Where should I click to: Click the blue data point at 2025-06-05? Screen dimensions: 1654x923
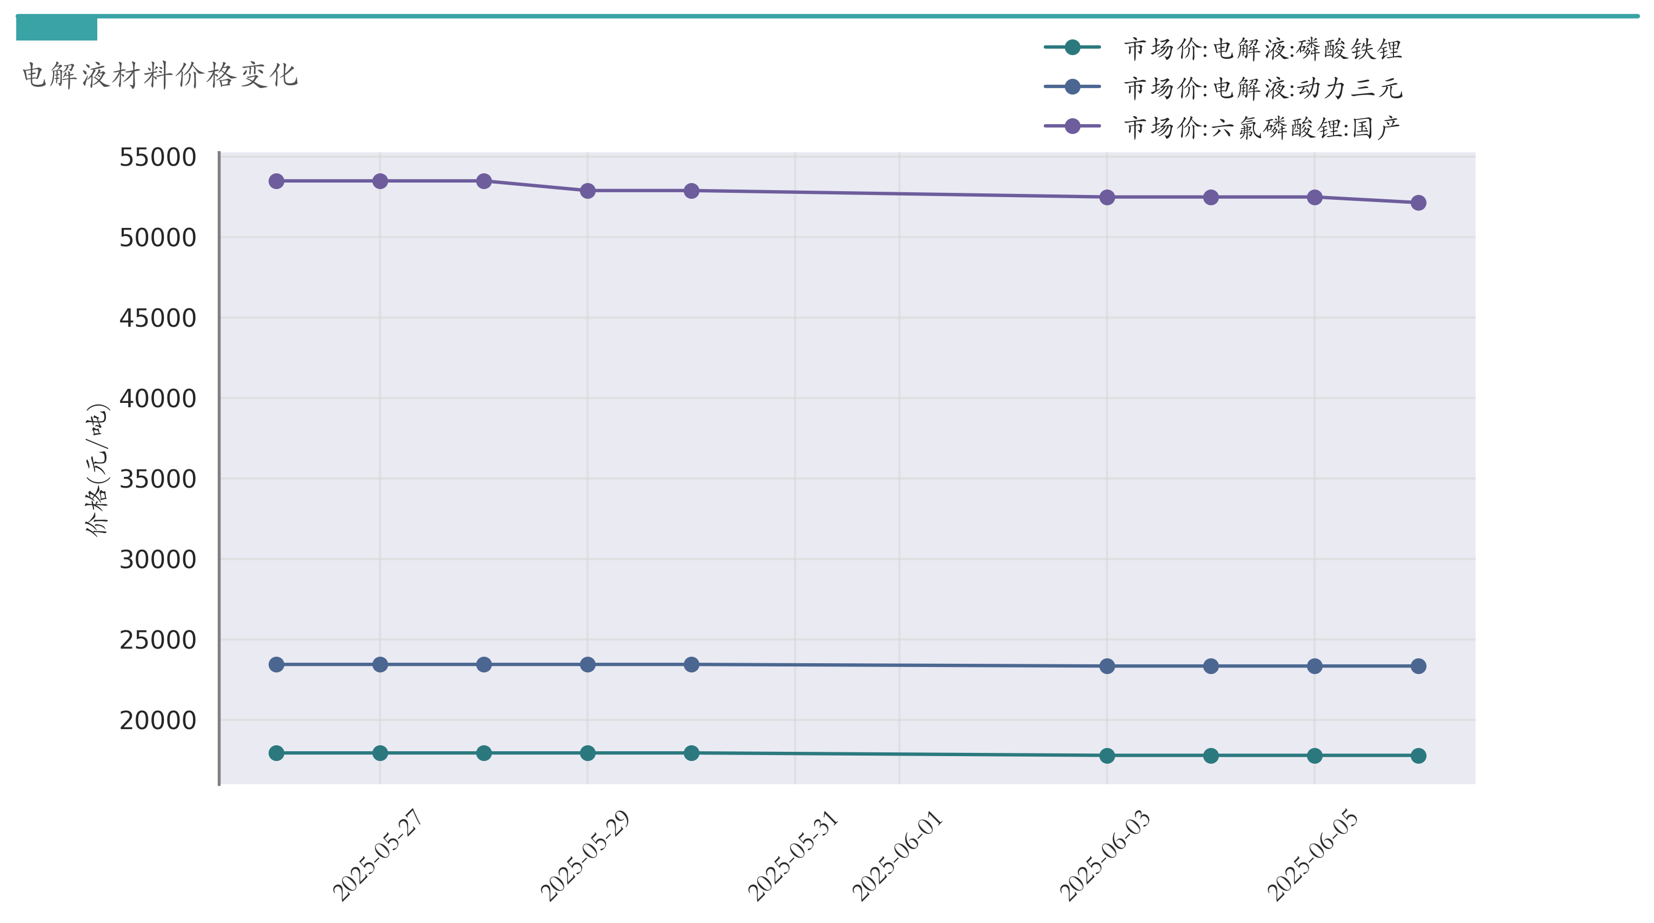click(x=1315, y=666)
